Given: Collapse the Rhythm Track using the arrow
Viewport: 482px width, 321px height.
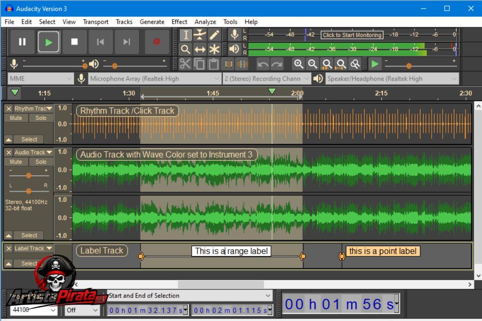Looking at the screenshot, I should click(x=8, y=140).
